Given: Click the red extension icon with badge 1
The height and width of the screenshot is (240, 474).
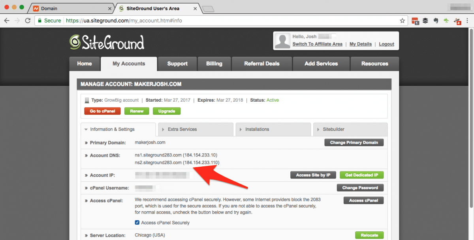Looking at the screenshot, I should pos(415,21).
